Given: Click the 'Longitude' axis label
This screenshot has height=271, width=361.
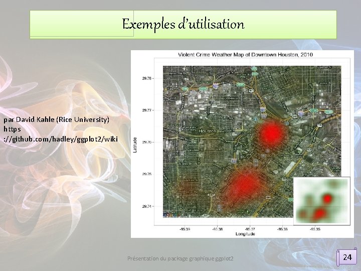Looking at the screenshot, I should [x=245, y=234].
